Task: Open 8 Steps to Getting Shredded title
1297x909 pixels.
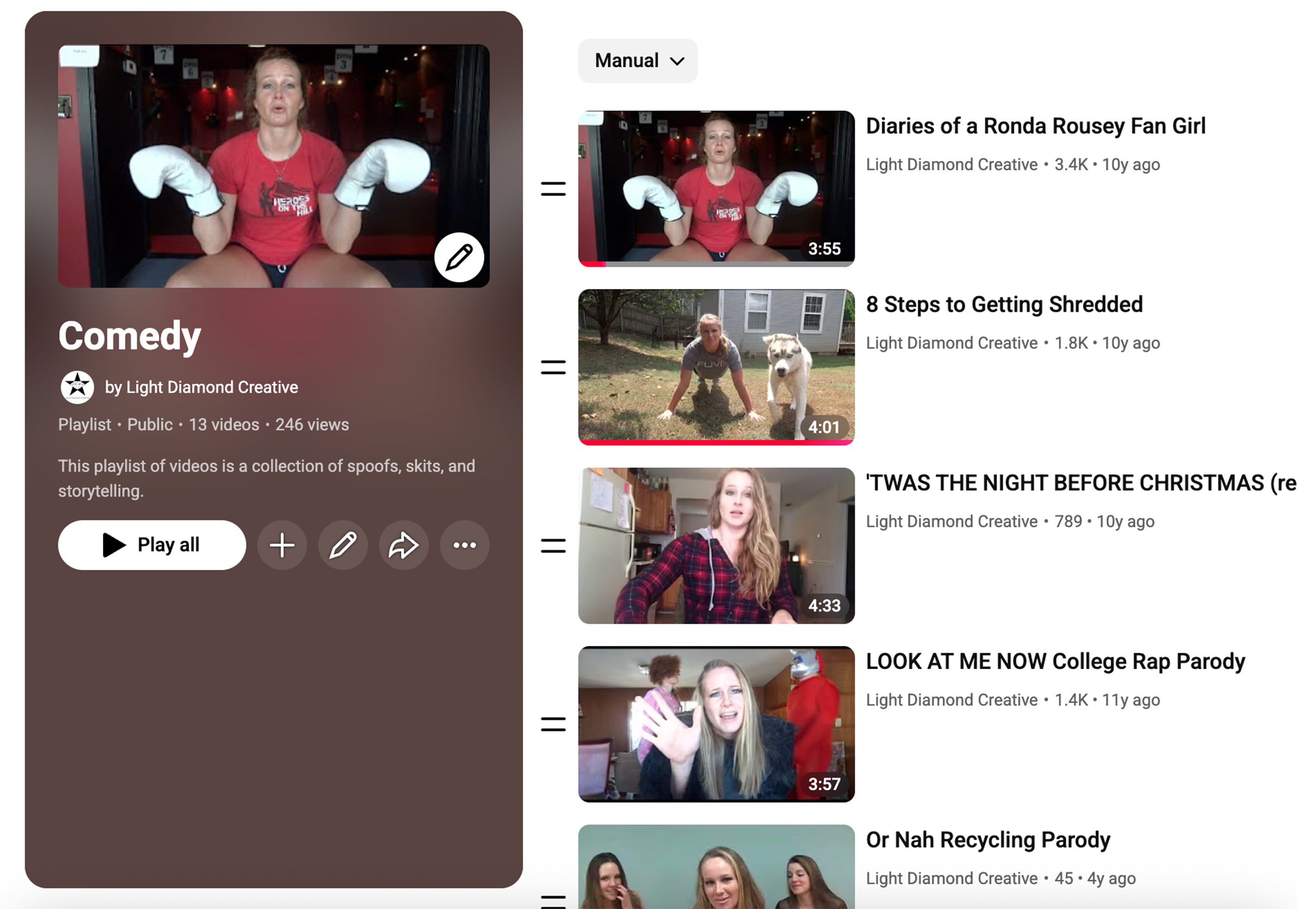Action: tap(1004, 305)
